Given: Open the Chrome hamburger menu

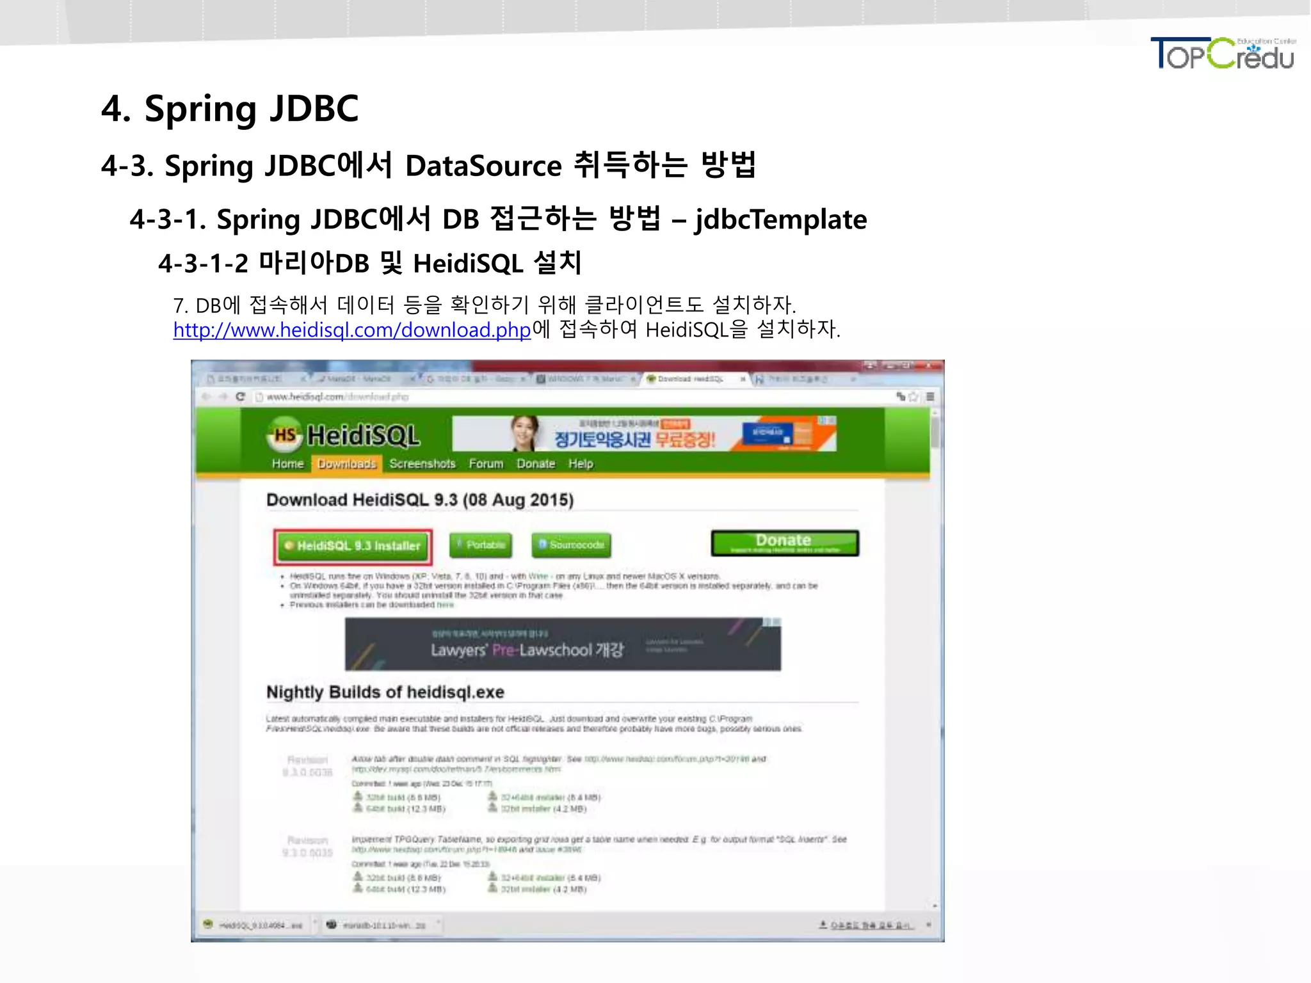Looking at the screenshot, I should click(930, 397).
